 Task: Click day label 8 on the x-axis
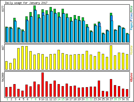(x=35, y=99)
